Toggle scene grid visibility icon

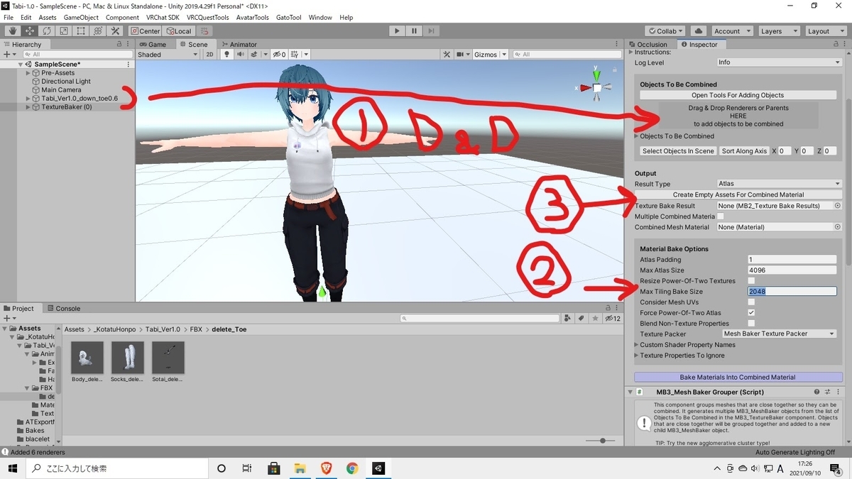coord(295,55)
